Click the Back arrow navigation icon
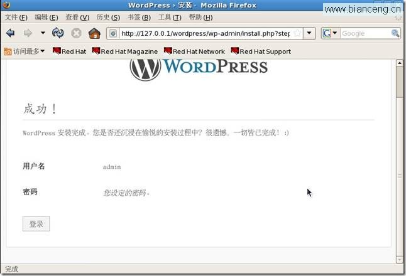Viewport: 406px width, 276px height. coord(10,33)
